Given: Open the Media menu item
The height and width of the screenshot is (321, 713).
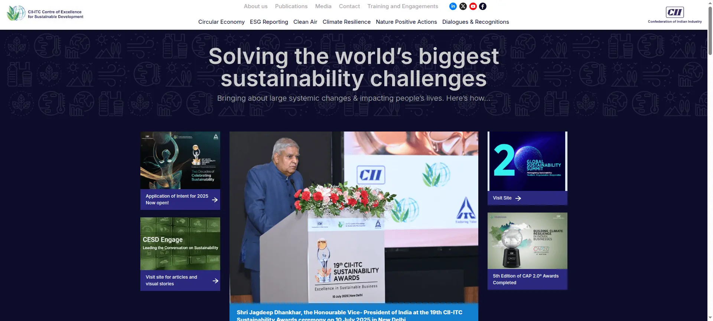Looking at the screenshot, I should 323,6.
